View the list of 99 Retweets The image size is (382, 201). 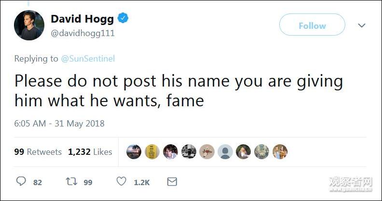(38, 152)
